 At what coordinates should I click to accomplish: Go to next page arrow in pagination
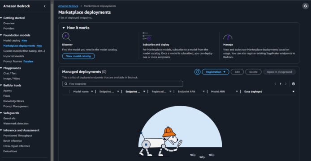coord(286,84)
